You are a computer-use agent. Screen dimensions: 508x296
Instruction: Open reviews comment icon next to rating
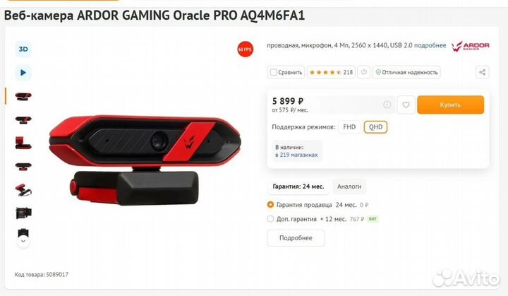(x=364, y=72)
